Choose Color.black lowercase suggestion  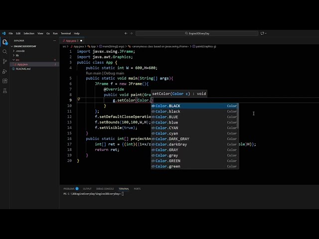pos(195,112)
